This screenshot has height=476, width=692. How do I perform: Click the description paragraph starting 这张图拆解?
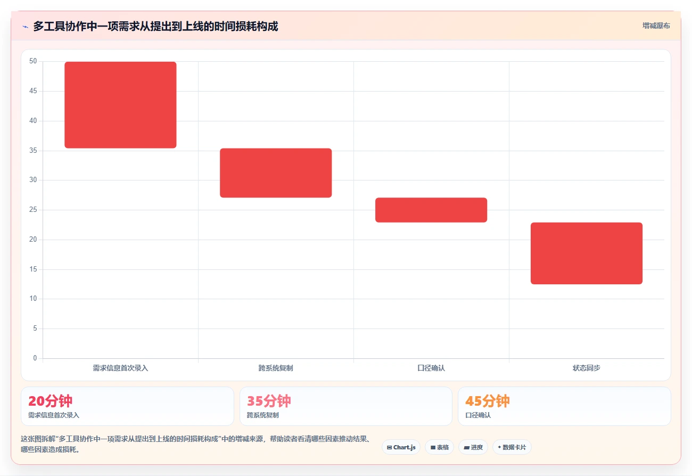coord(195,444)
